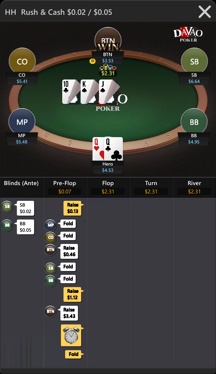Close the hand history window
Image resolution: width=216 pixels, height=374 pixels.
pyautogui.click(x=205, y=12)
